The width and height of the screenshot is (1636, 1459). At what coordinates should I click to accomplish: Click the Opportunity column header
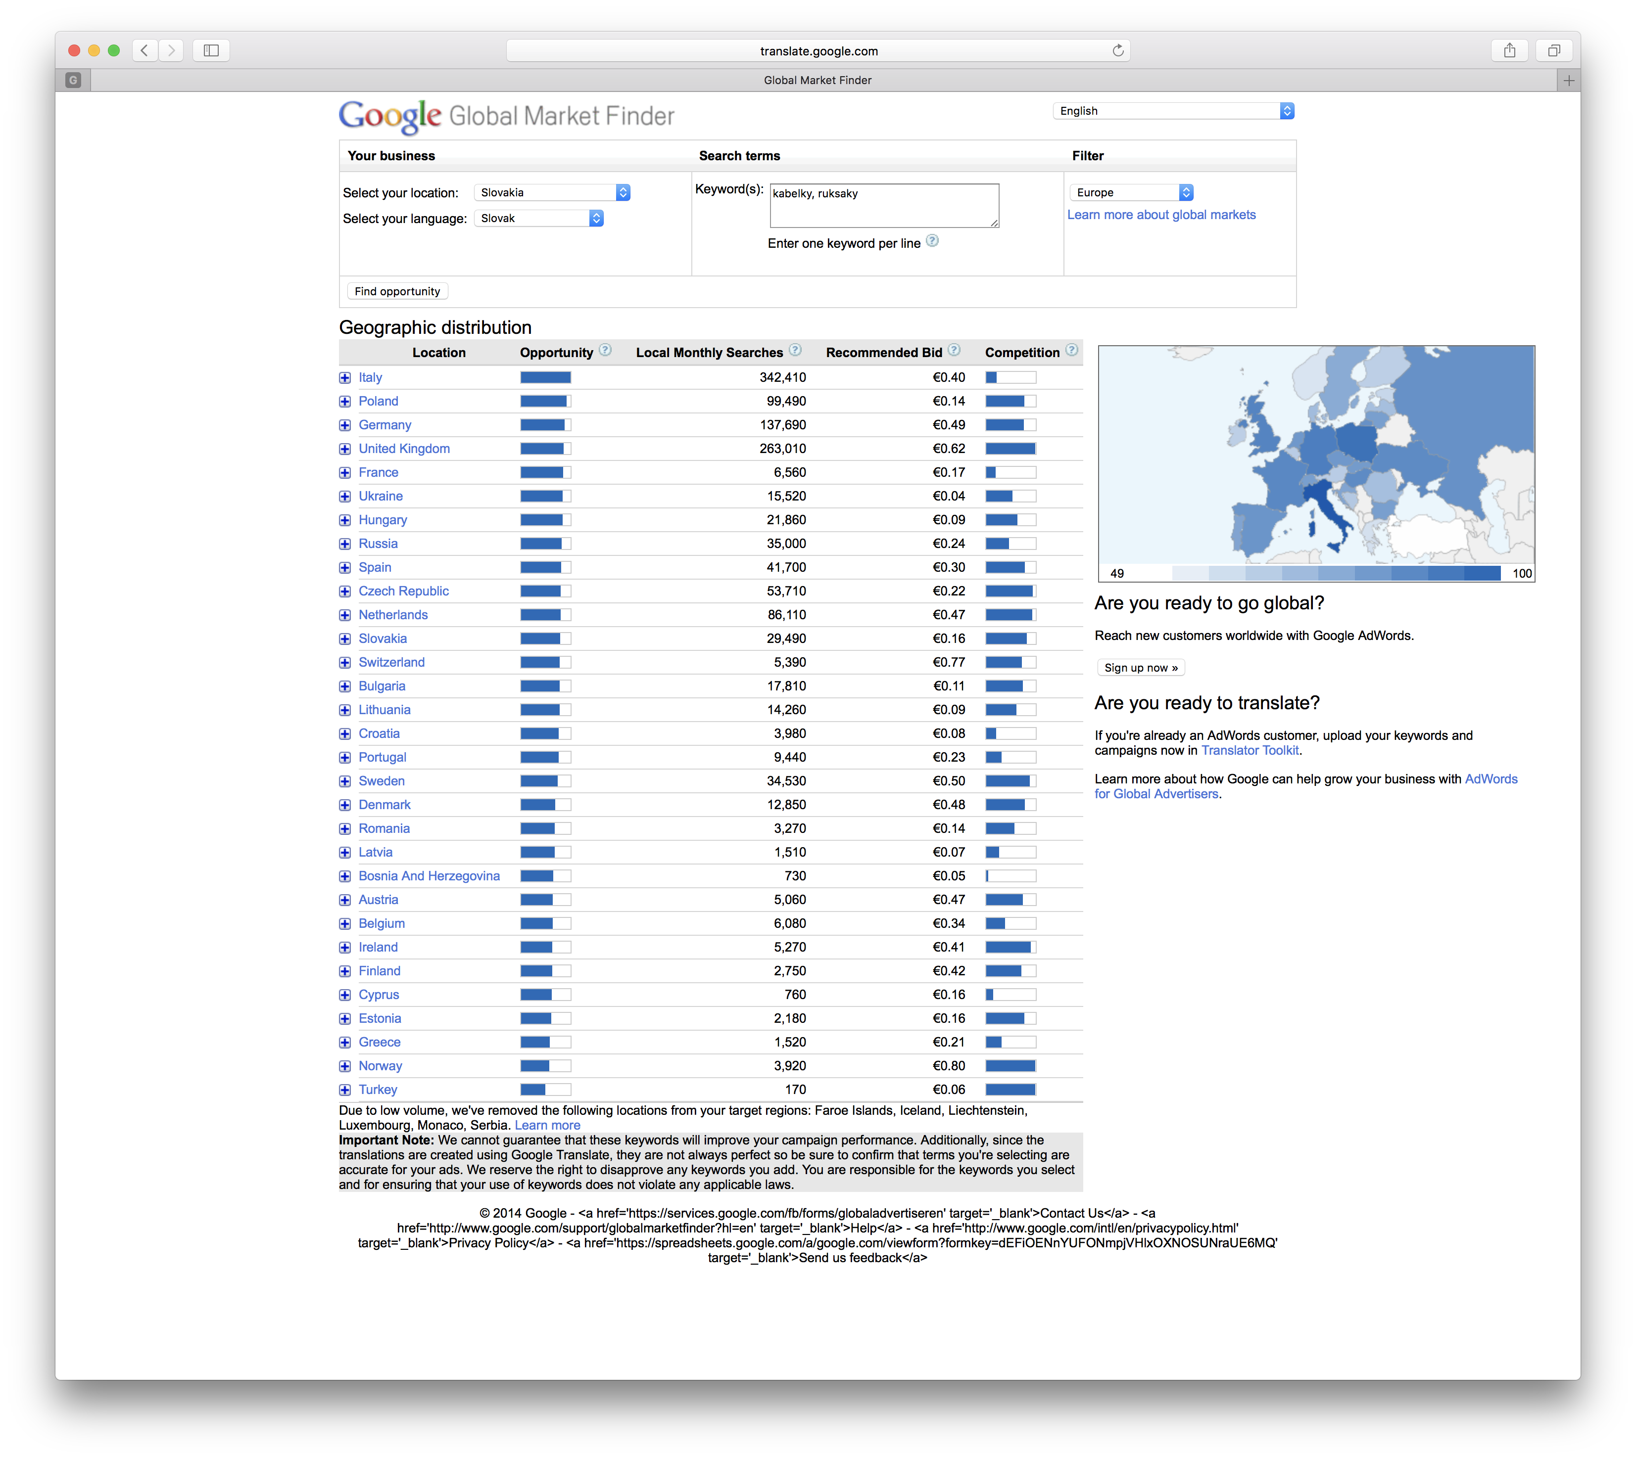click(556, 353)
